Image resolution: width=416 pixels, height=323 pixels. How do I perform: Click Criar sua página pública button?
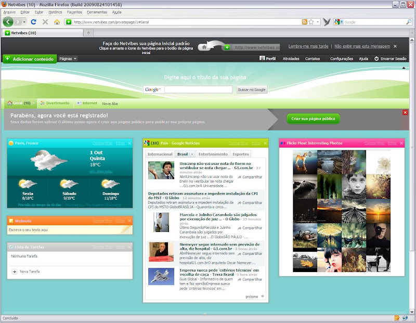tap(314, 119)
